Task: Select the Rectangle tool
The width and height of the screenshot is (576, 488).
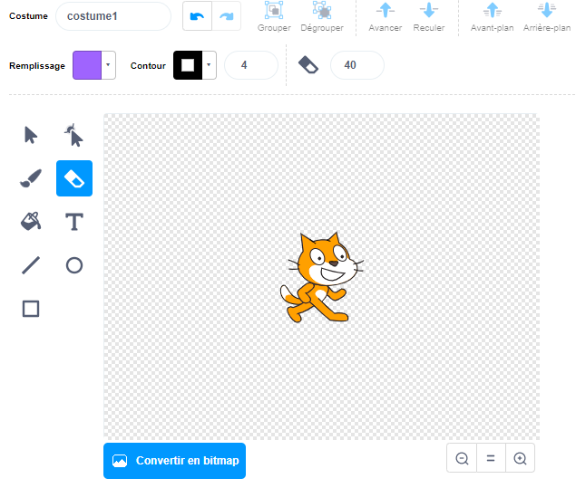Action: coord(31,309)
